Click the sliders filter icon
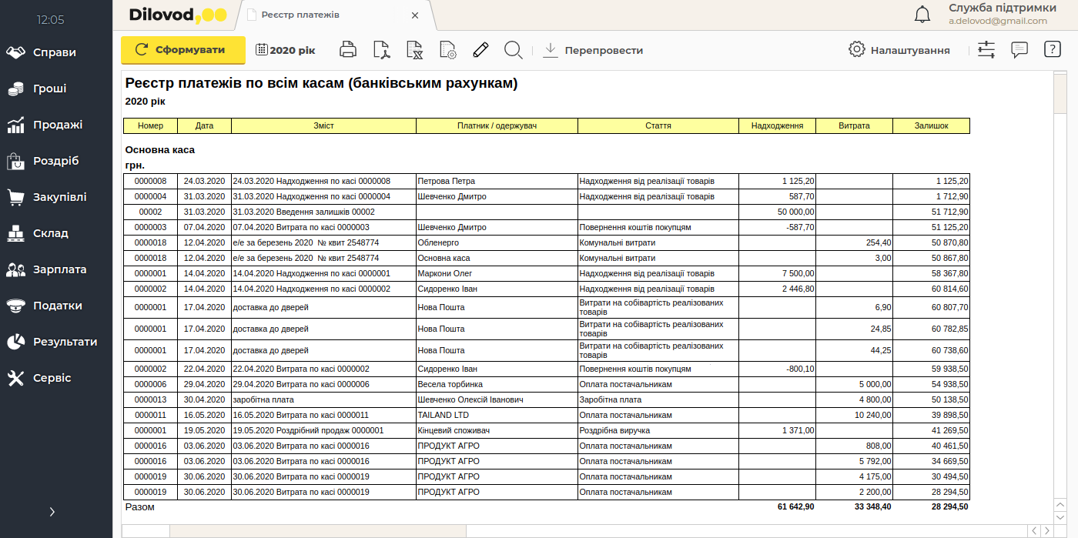The image size is (1078, 538). (x=986, y=50)
